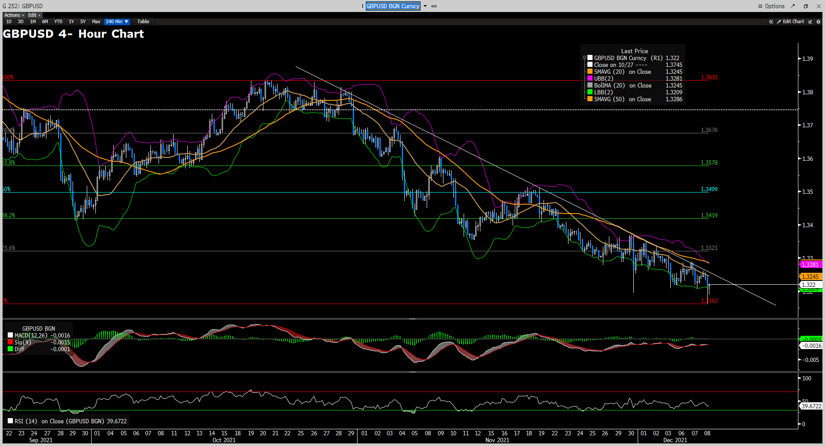This screenshot has height=446, width=825.
Task: Click the 1.3286 SMAVG (50) value in legend
Action: 674,99
